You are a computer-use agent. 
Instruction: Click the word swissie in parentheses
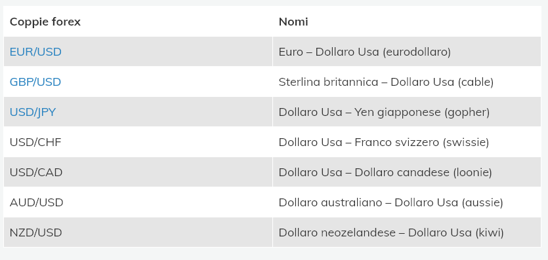coord(466,142)
